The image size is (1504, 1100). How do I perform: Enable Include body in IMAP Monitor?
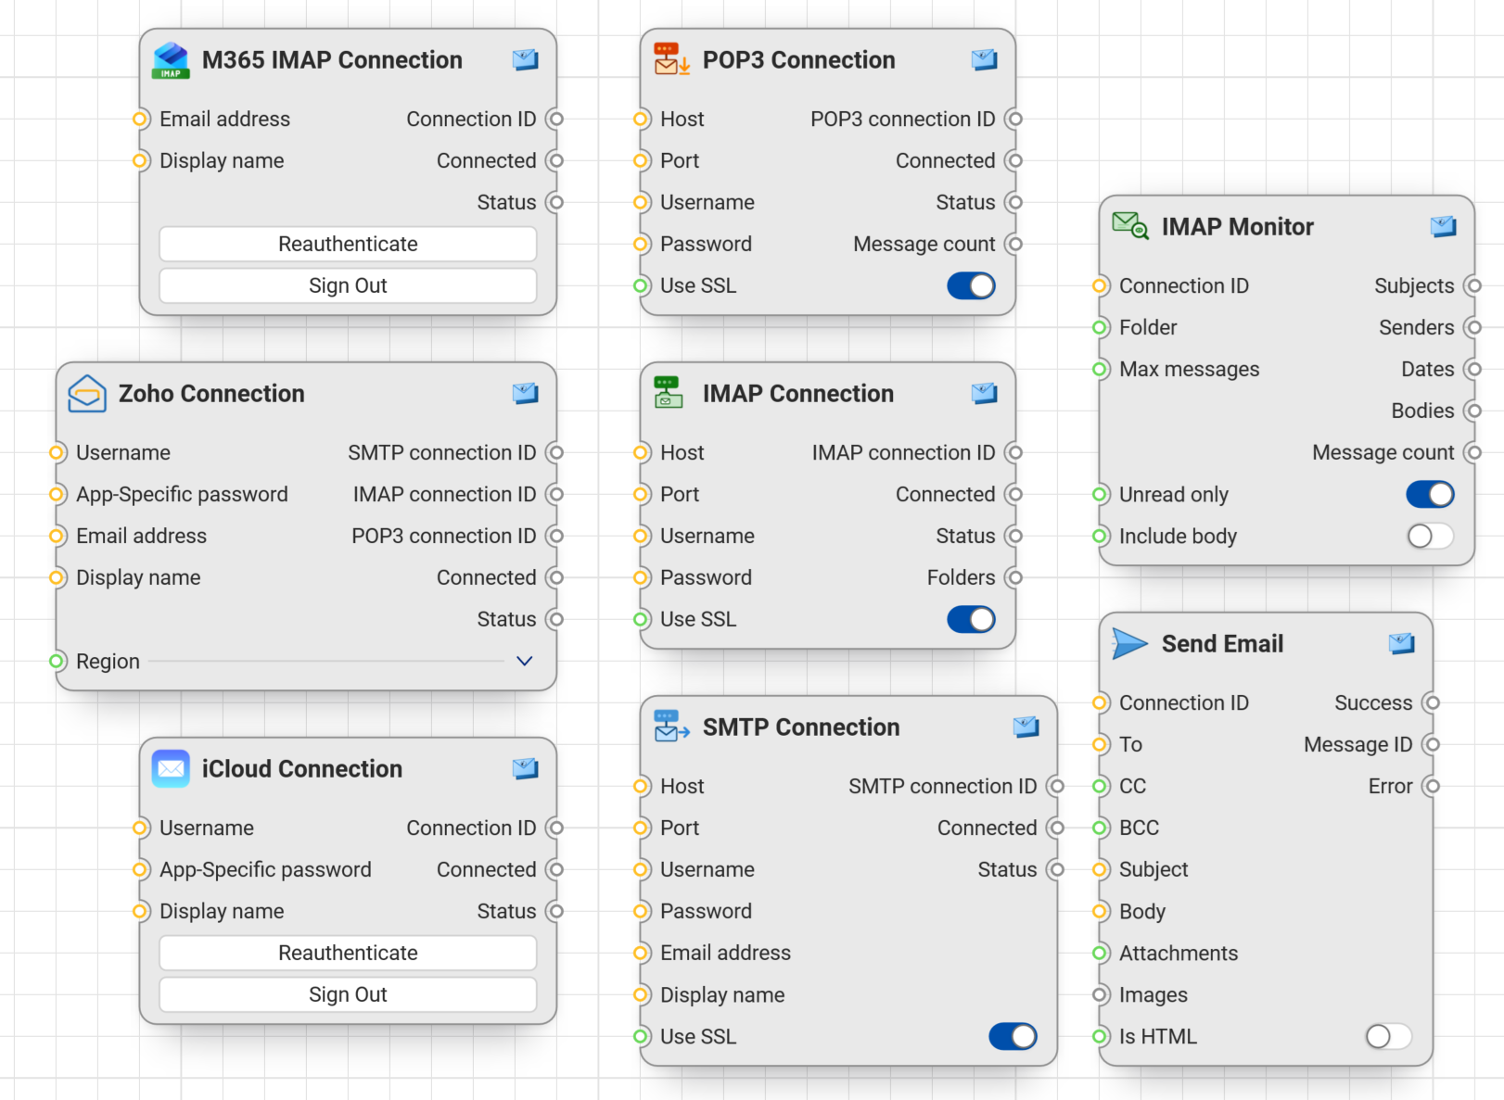point(1430,536)
